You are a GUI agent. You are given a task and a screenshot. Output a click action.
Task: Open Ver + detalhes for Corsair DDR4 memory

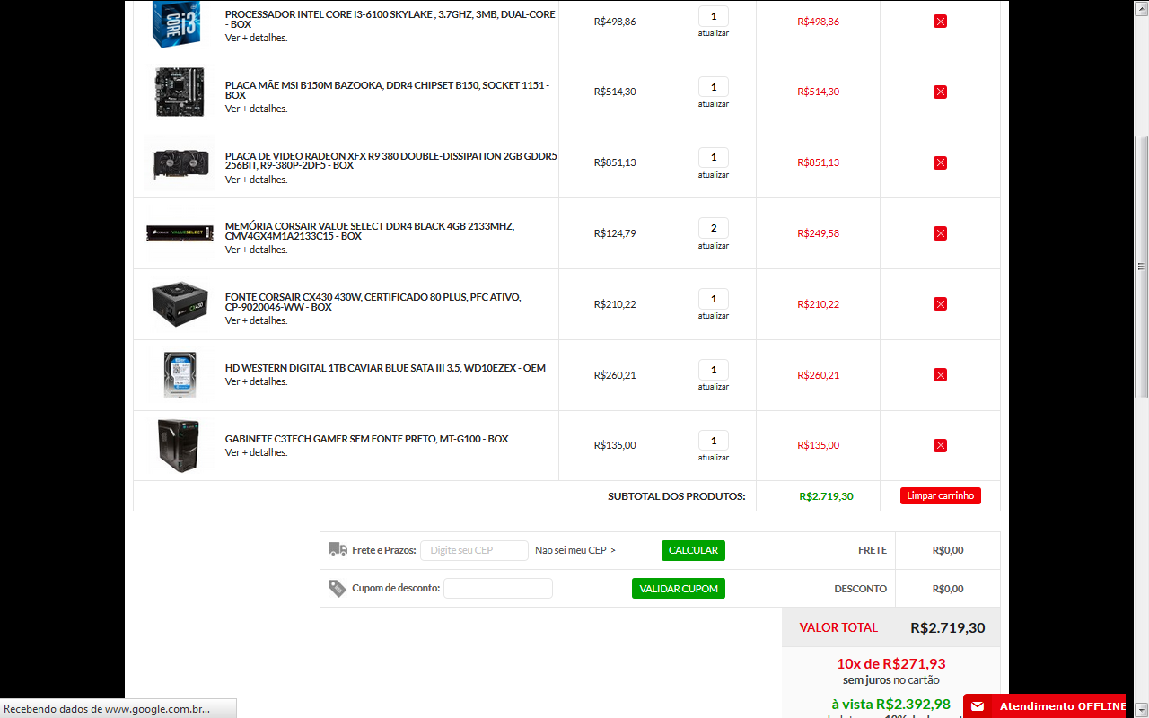pos(257,250)
